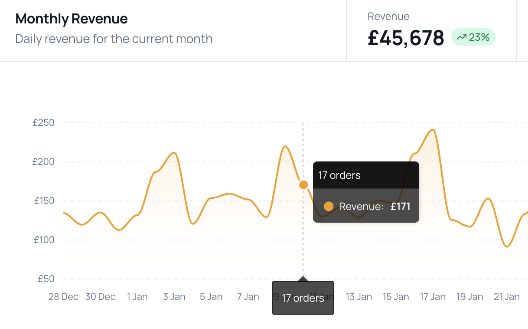The height and width of the screenshot is (329, 528).
Task: Click the £250 y-axis label
Action: click(43, 123)
